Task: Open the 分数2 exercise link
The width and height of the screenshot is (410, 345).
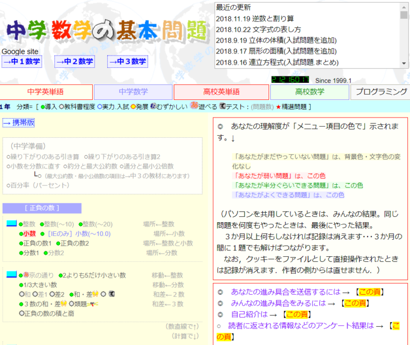Action: 56,253
